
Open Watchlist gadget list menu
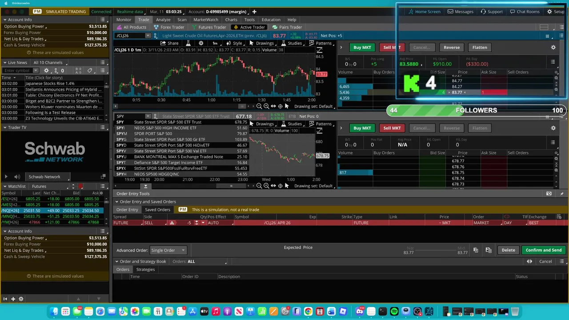point(103,186)
